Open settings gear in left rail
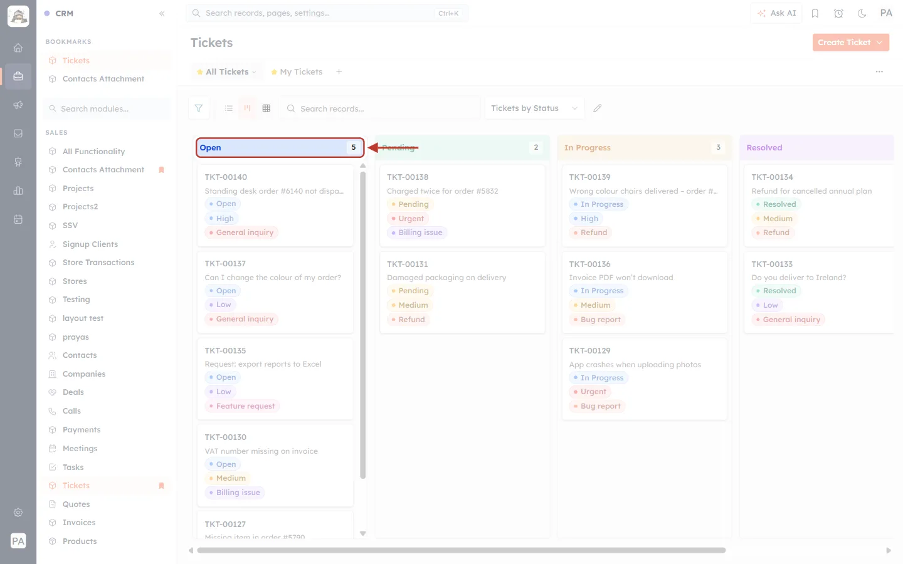 click(18, 513)
